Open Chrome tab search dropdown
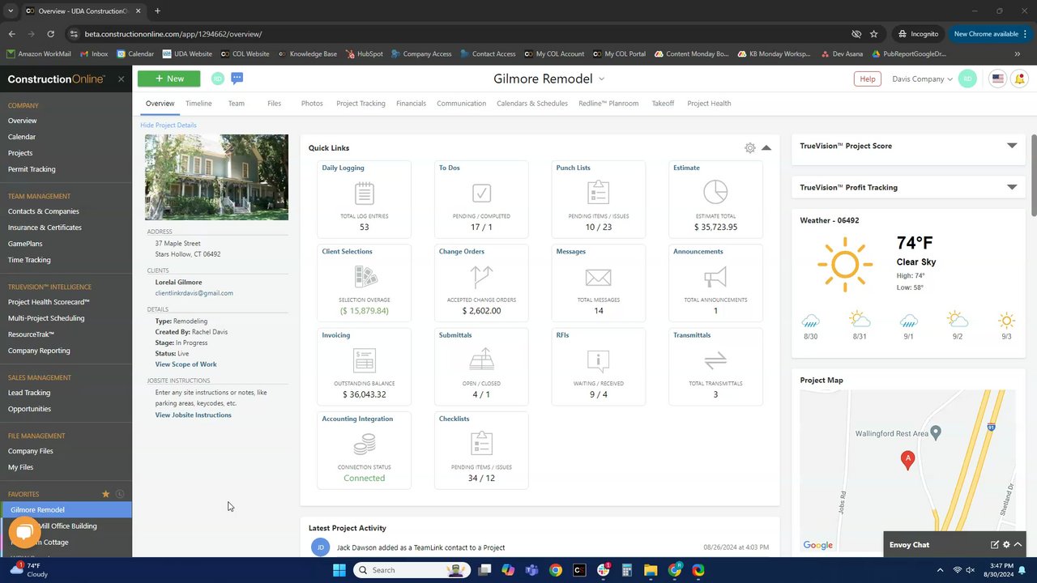This screenshot has width=1037, height=583. 11,11
